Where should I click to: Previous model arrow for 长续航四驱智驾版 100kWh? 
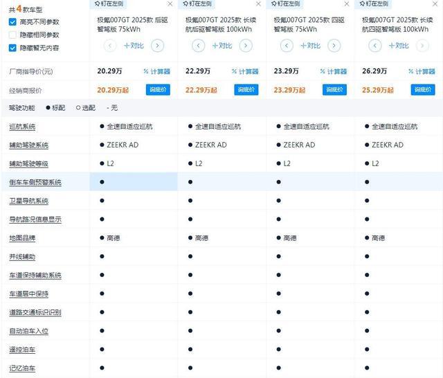(375, 46)
